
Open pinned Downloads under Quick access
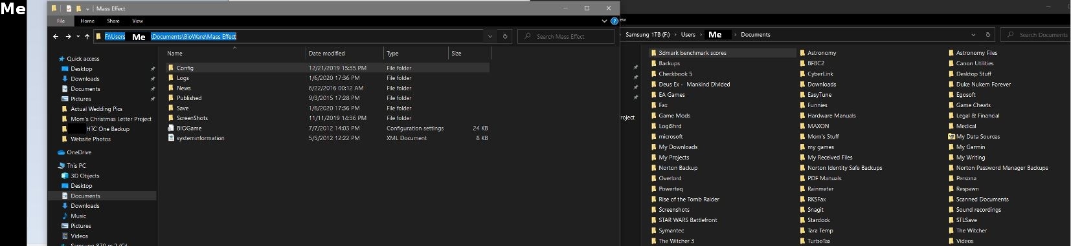(85, 79)
